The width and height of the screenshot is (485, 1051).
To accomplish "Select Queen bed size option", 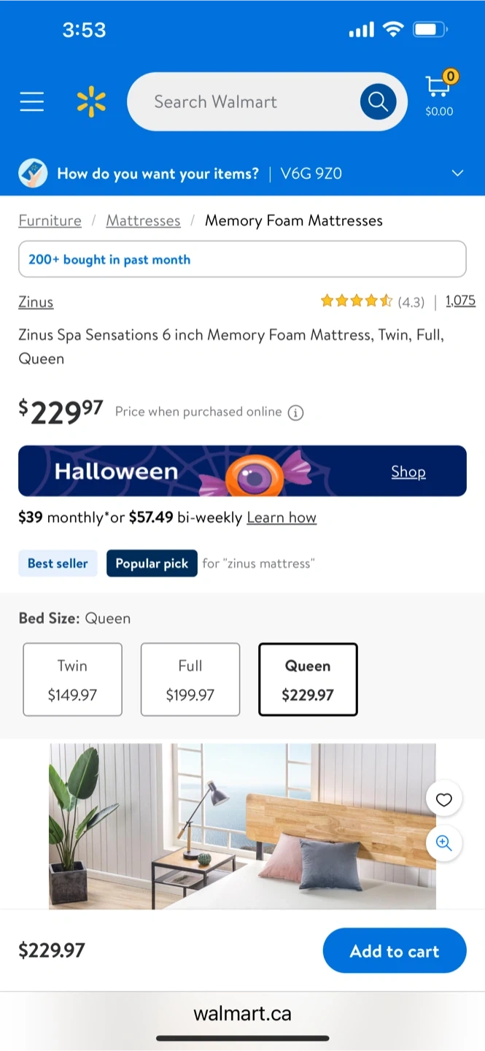I will click(x=308, y=680).
